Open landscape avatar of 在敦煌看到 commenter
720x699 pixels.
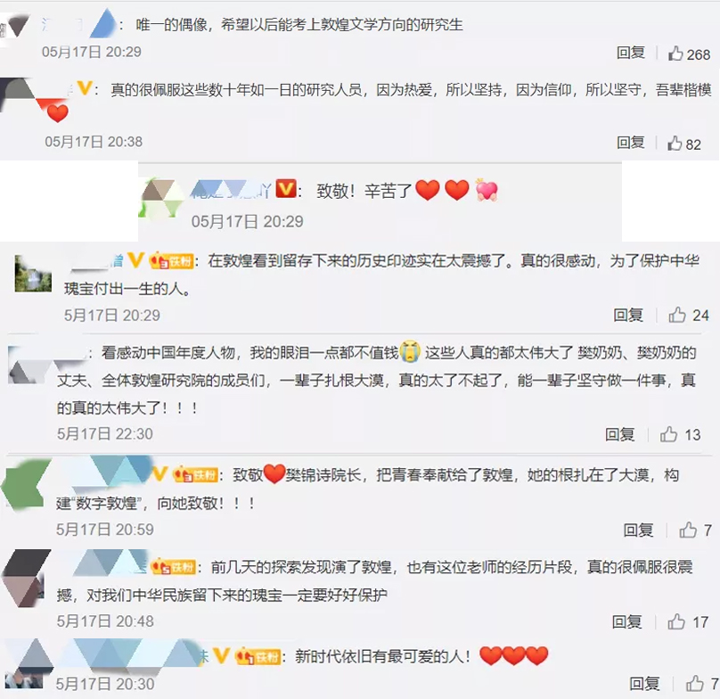coord(33,274)
